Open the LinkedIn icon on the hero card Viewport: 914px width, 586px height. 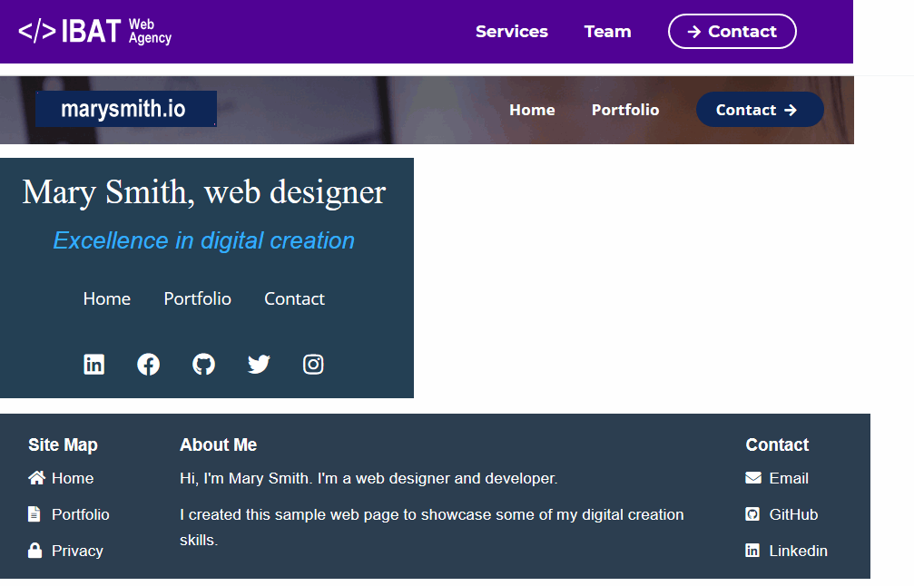pos(94,364)
